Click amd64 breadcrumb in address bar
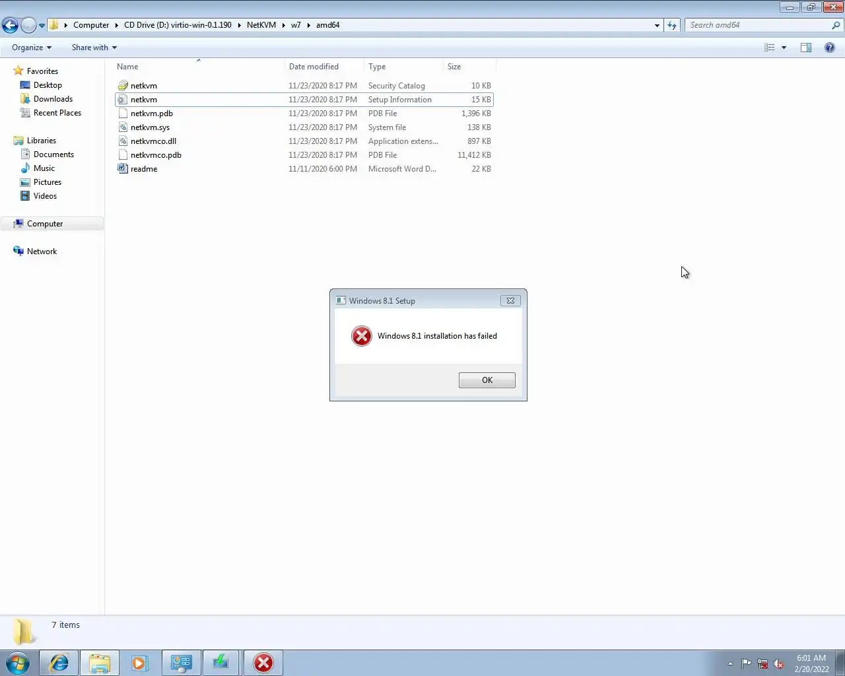The width and height of the screenshot is (845, 676). (328, 25)
